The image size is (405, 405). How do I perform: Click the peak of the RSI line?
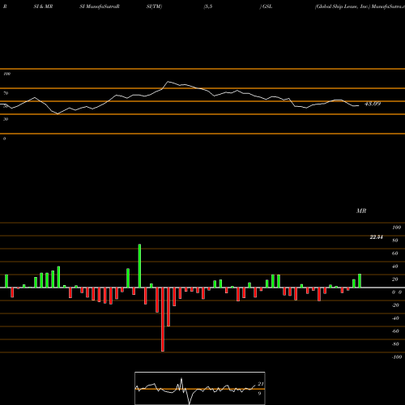tap(168, 82)
